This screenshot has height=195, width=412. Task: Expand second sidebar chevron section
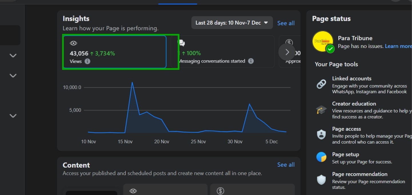(13, 76)
